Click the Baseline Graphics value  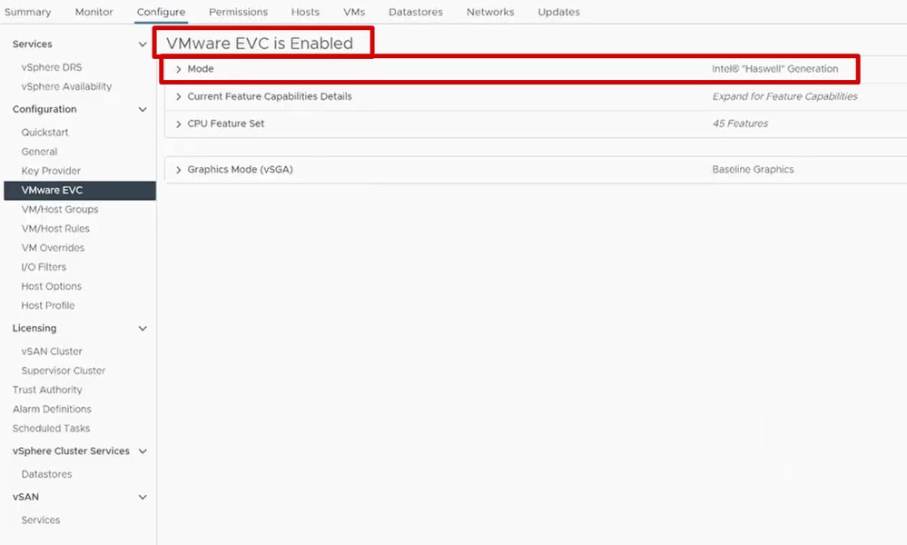tap(753, 170)
